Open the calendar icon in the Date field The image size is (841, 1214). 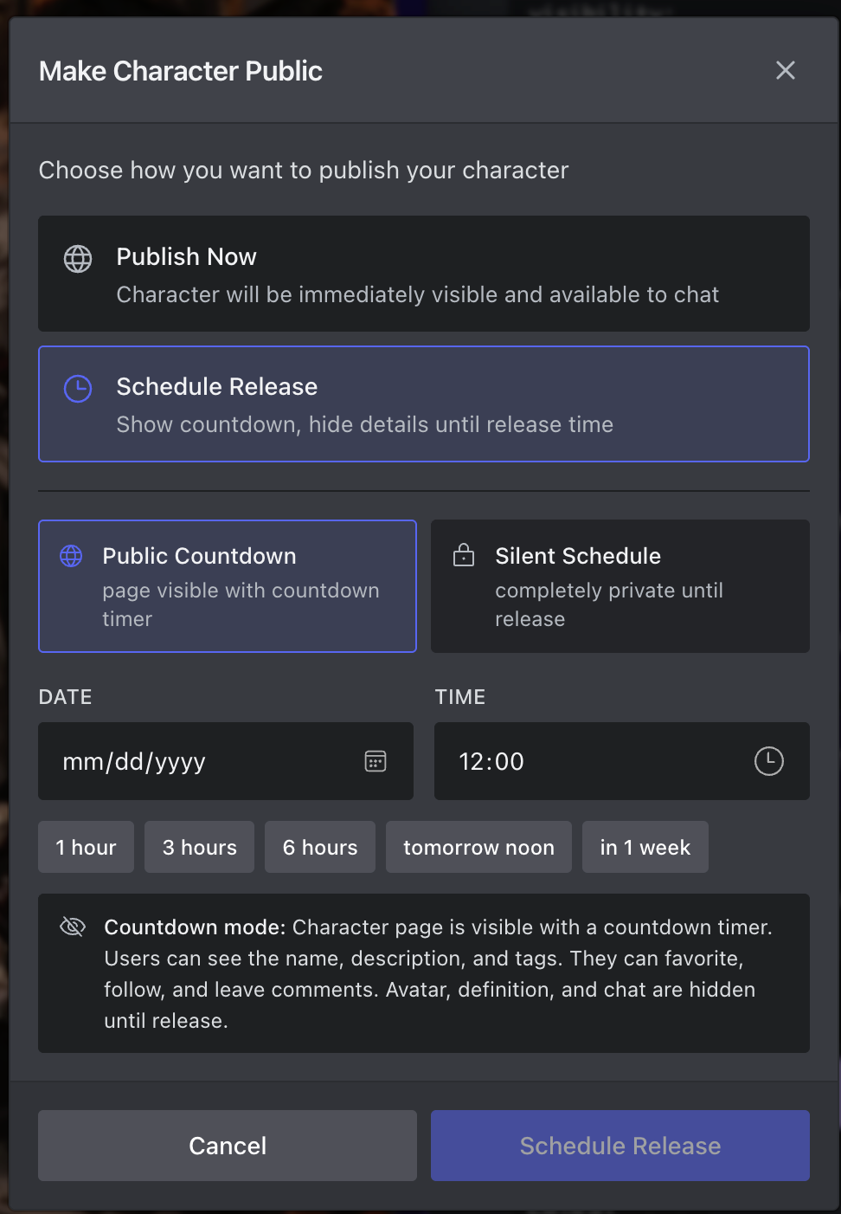click(375, 761)
